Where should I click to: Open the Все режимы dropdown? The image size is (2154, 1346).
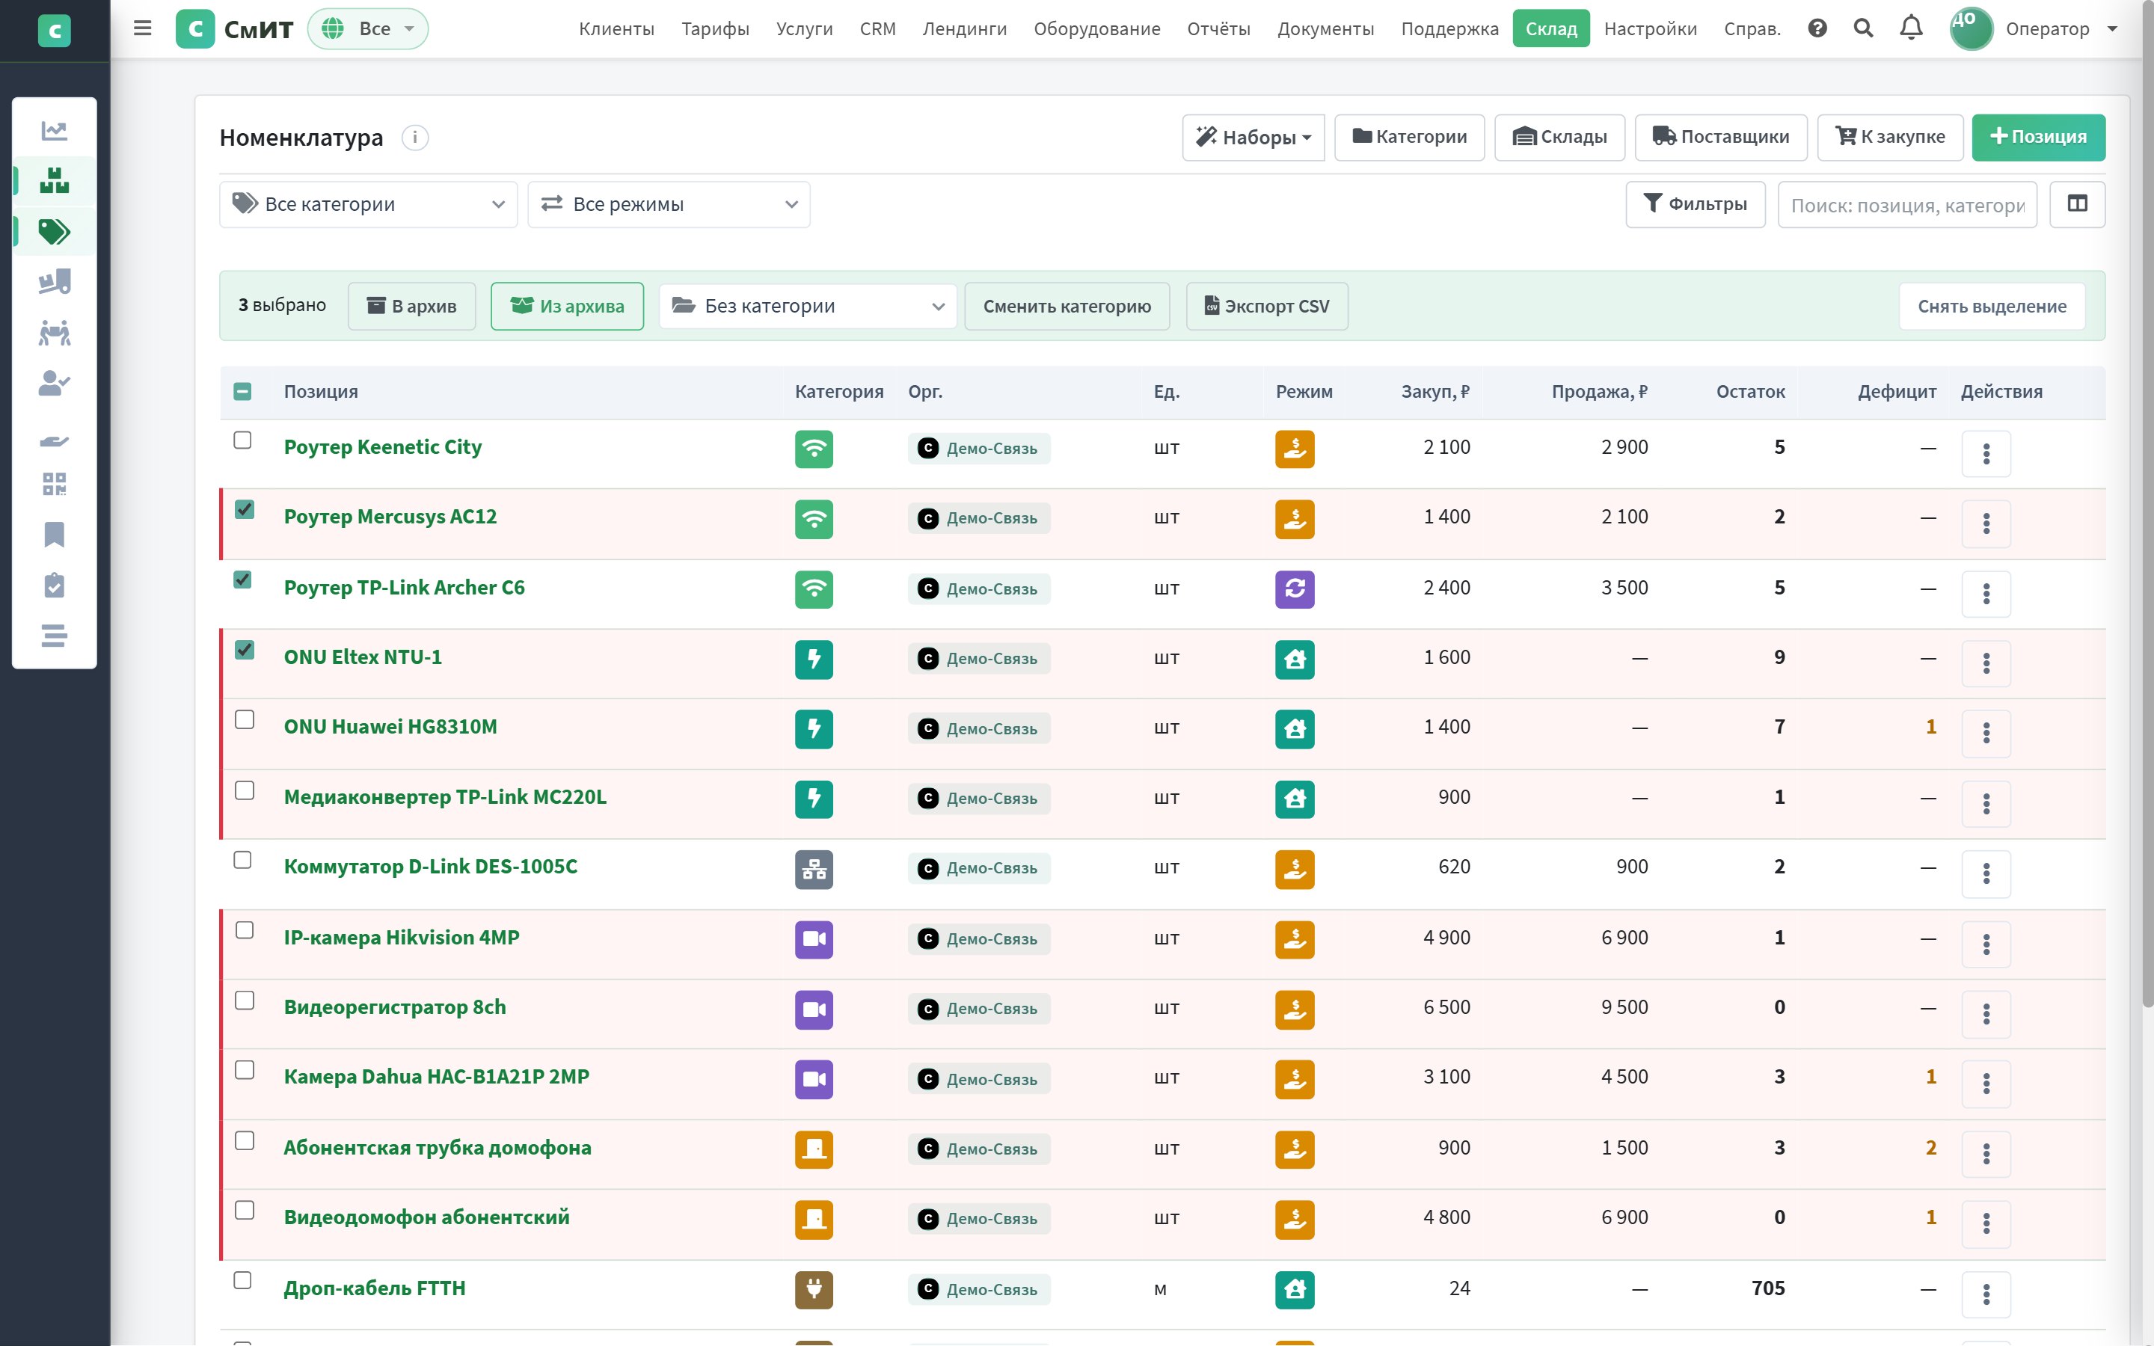tap(669, 205)
